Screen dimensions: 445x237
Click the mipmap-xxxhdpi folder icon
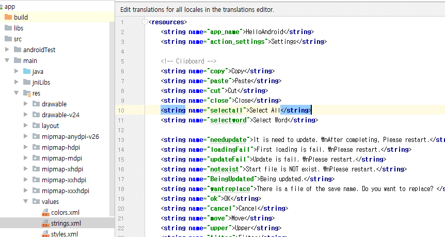[x=36, y=191]
